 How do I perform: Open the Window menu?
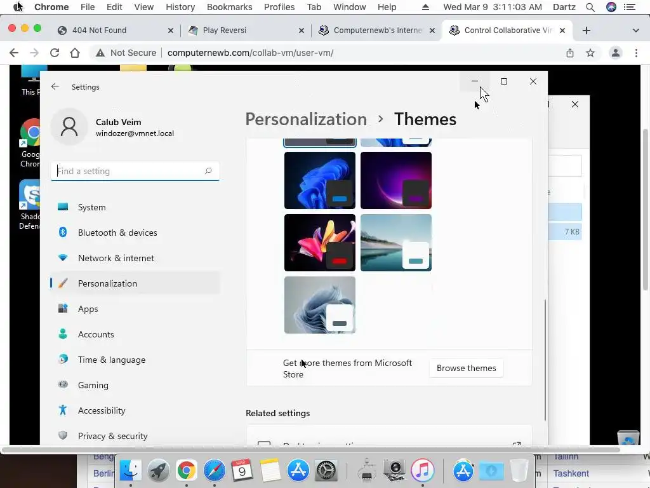pos(350,7)
